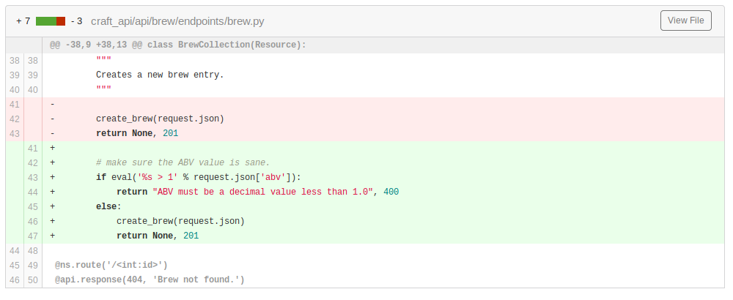Image resolution: width=733 pixels, height=300 pixels.
Task: Click the ABV must be a decimal string
Action: pos(264,192)
